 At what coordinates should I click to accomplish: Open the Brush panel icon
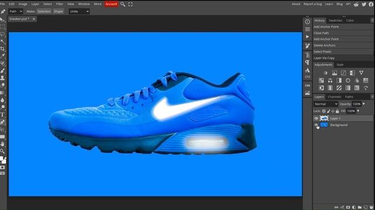pos(308,45)
